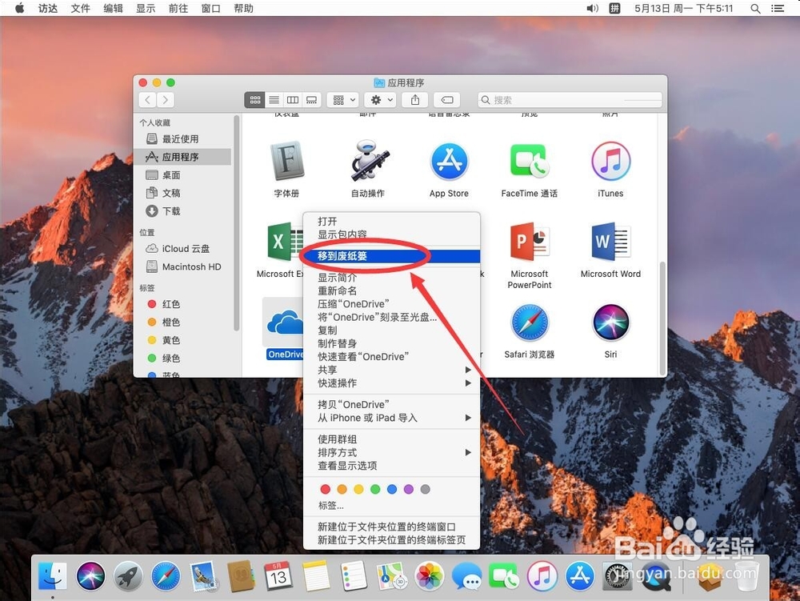Click the share button in Finder toolbar

415,100
